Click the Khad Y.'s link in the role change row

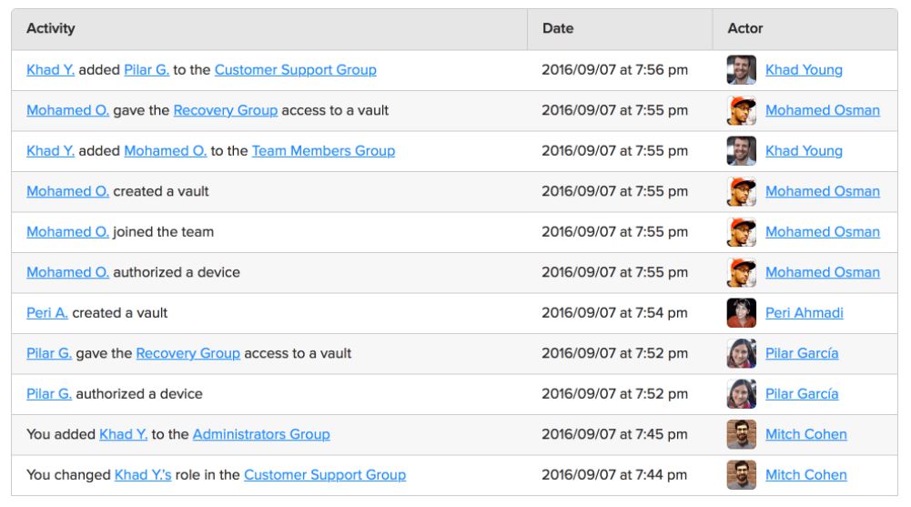tap(143, 475)
